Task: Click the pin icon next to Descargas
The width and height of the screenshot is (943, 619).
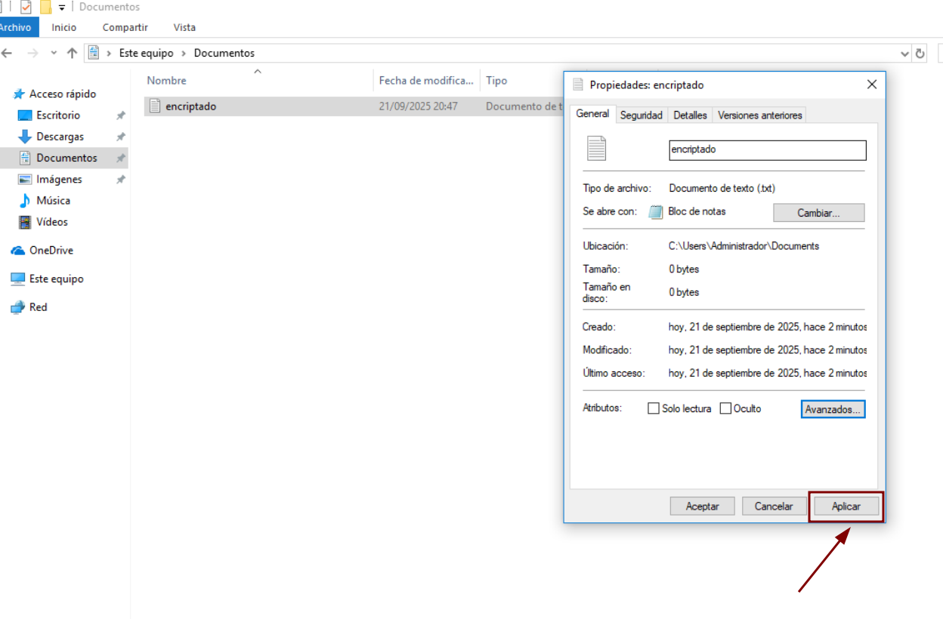Action: click(120, 137)
